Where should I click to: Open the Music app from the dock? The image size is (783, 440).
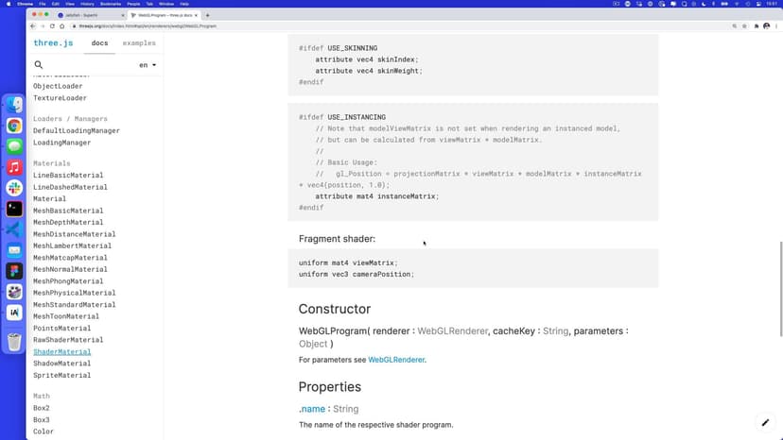pyautogui.click(x=14, y=167)
